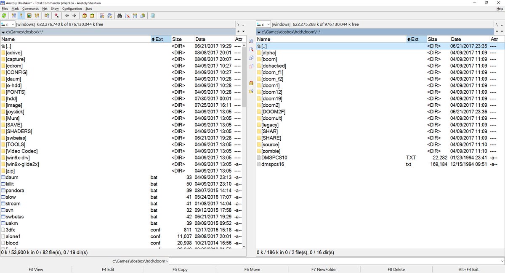Toggle directory tree view icon in toolbar
This screenshot has width=505, height=273.
37,16
